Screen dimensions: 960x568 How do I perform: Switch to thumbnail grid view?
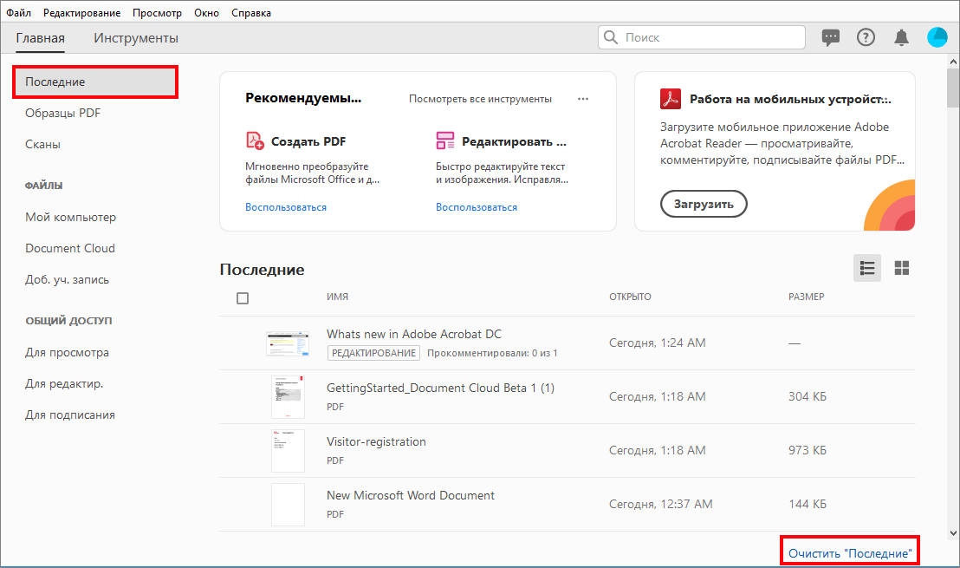point(902,268)
